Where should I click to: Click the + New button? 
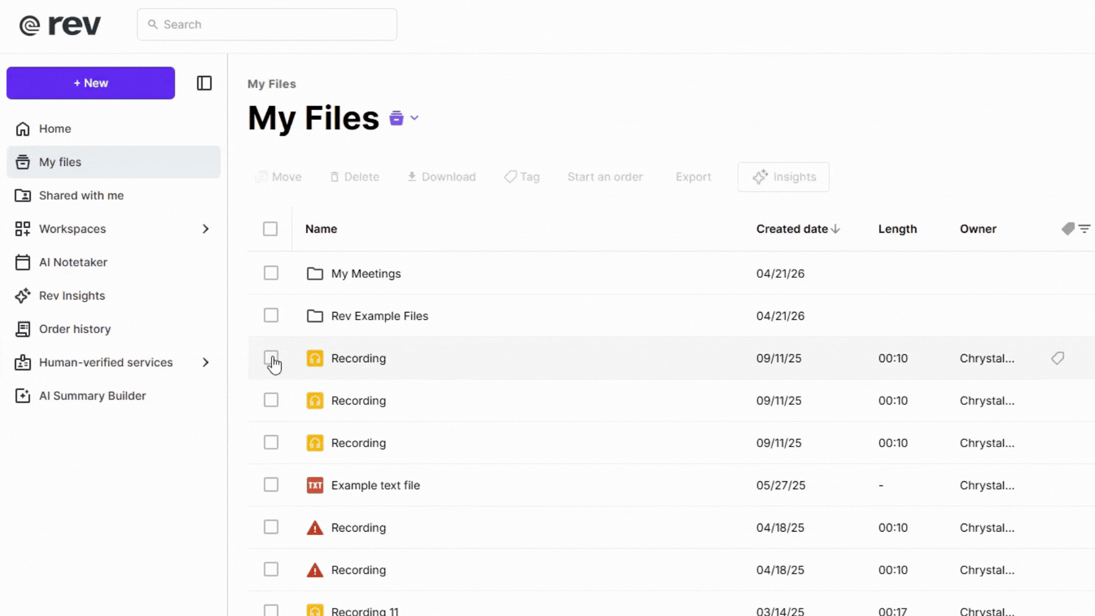91,83
